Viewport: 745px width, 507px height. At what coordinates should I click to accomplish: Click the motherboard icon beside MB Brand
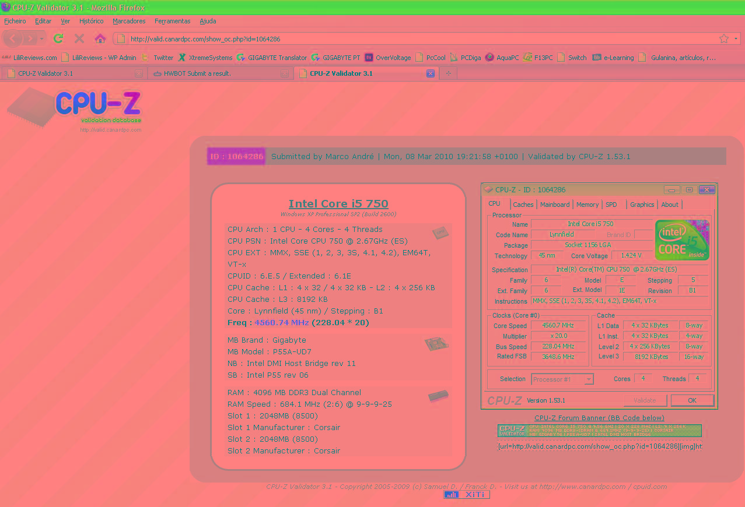(436, 344)
